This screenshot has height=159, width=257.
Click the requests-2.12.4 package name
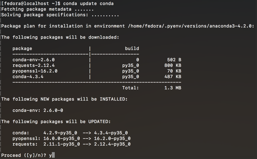click(x=34, y=65)
